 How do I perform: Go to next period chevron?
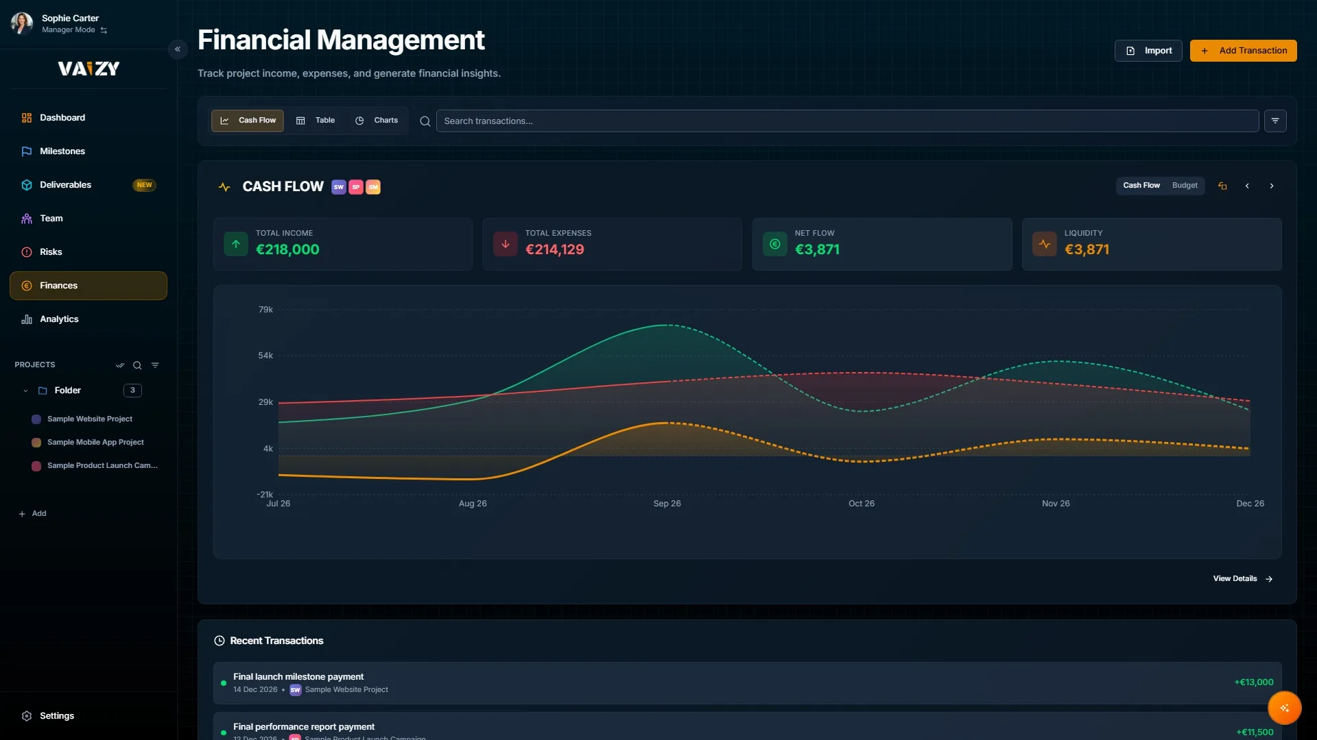click(x=1272, y=186)
